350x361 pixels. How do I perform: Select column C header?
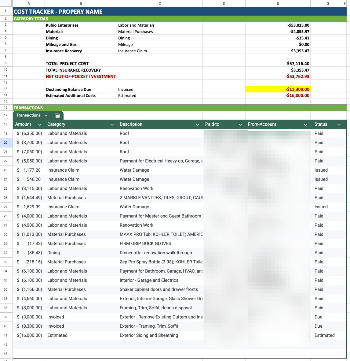[x=160, y=3]
